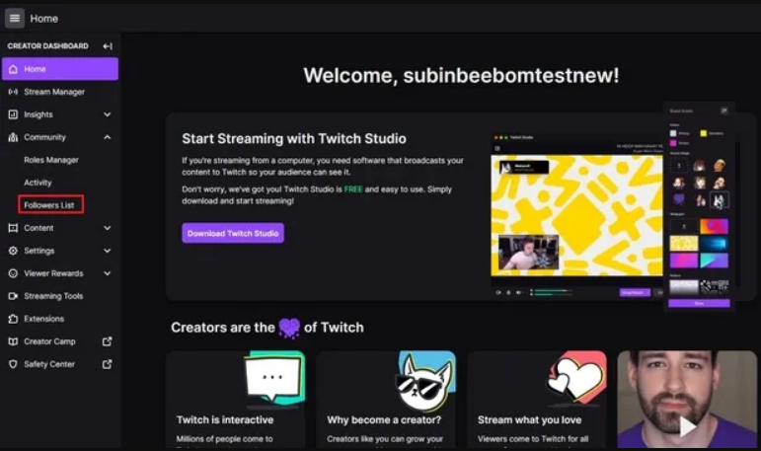The height and width of the screenshot is (451, 761).
Task: Click the cat with sunglasses illustration
Action: click(x=425, y=381)
